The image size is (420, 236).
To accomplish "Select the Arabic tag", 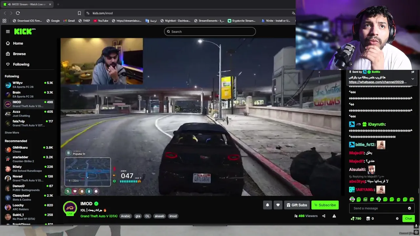I will (126, 216).
